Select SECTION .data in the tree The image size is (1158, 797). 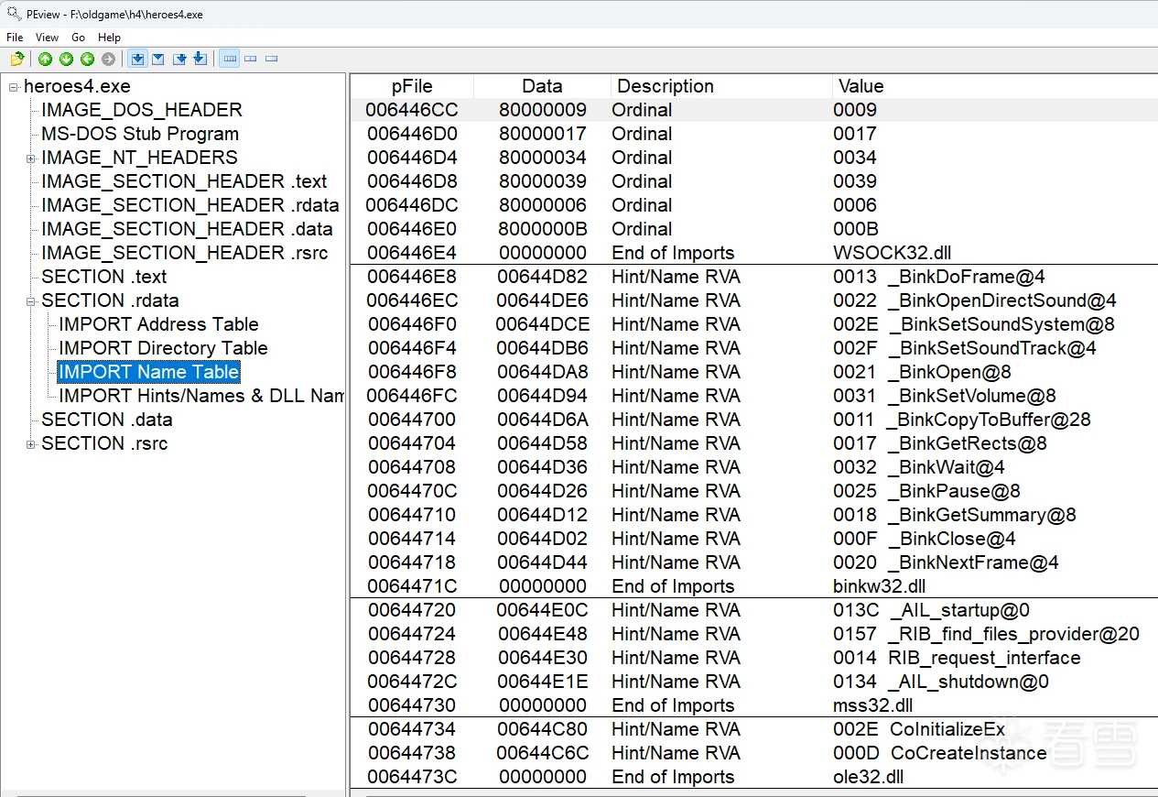click(x=107, y=420)
